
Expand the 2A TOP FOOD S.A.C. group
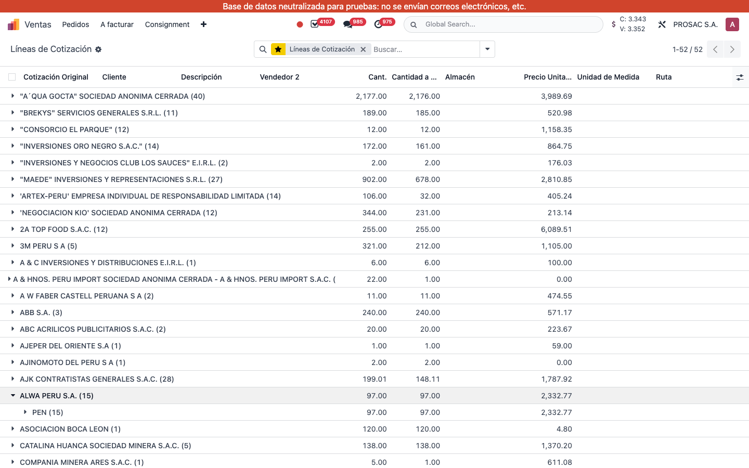click(x=12, y=229)
